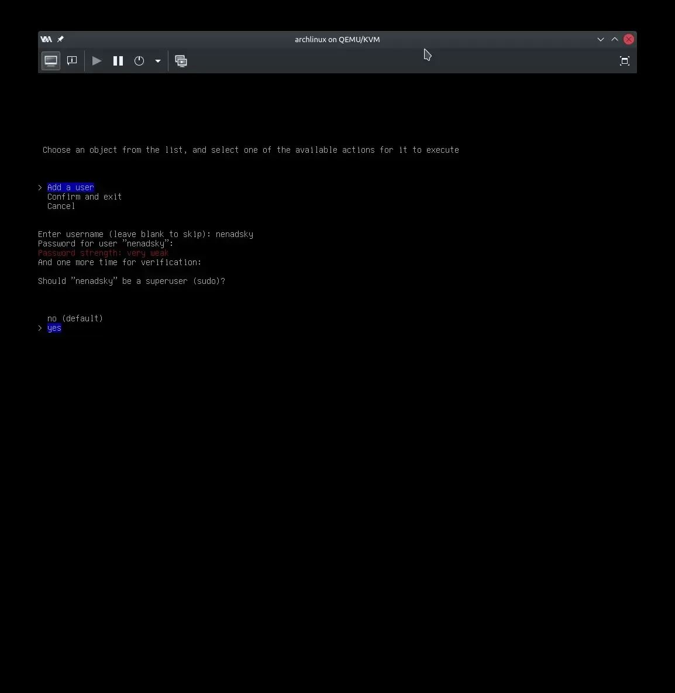Minimize the archlinux VM window
This screenshot has height=693, width=675.
pyautogui.click(x=601, y=39)
